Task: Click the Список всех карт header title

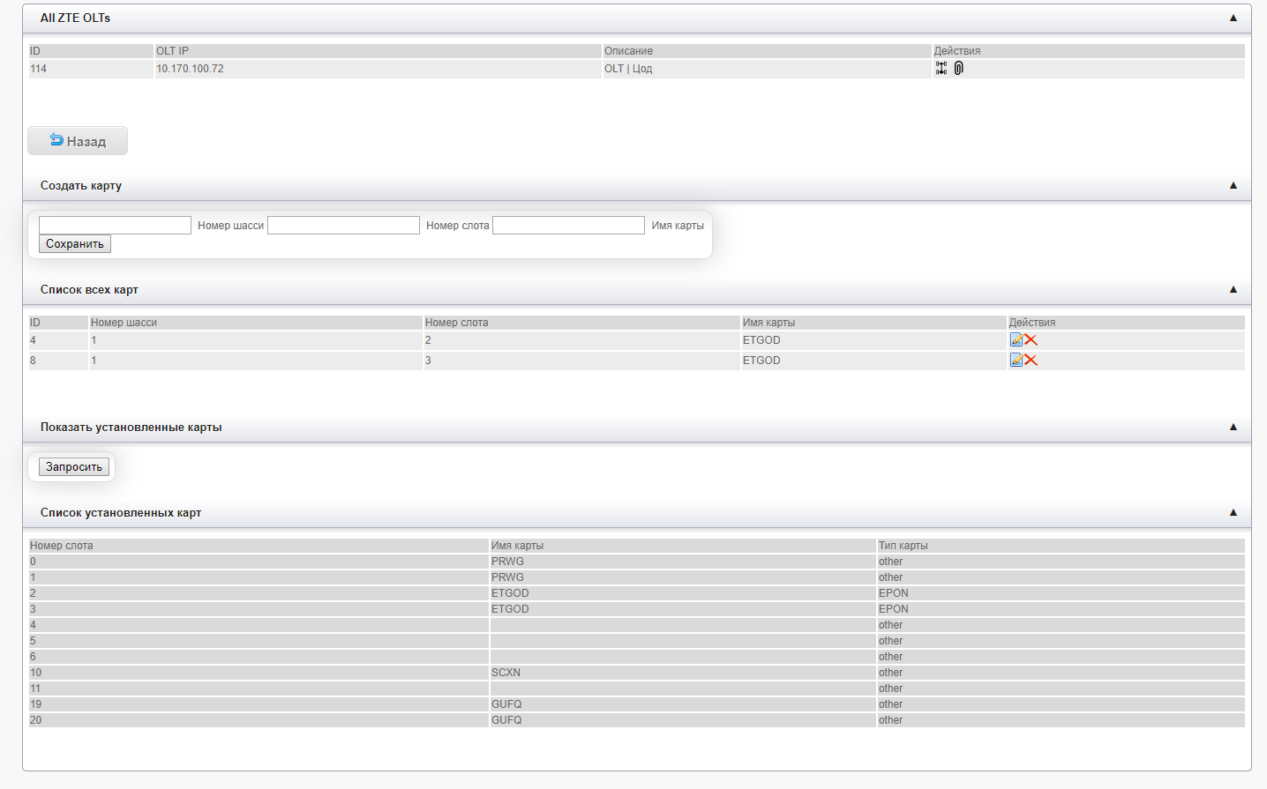Action: [89, 289]
